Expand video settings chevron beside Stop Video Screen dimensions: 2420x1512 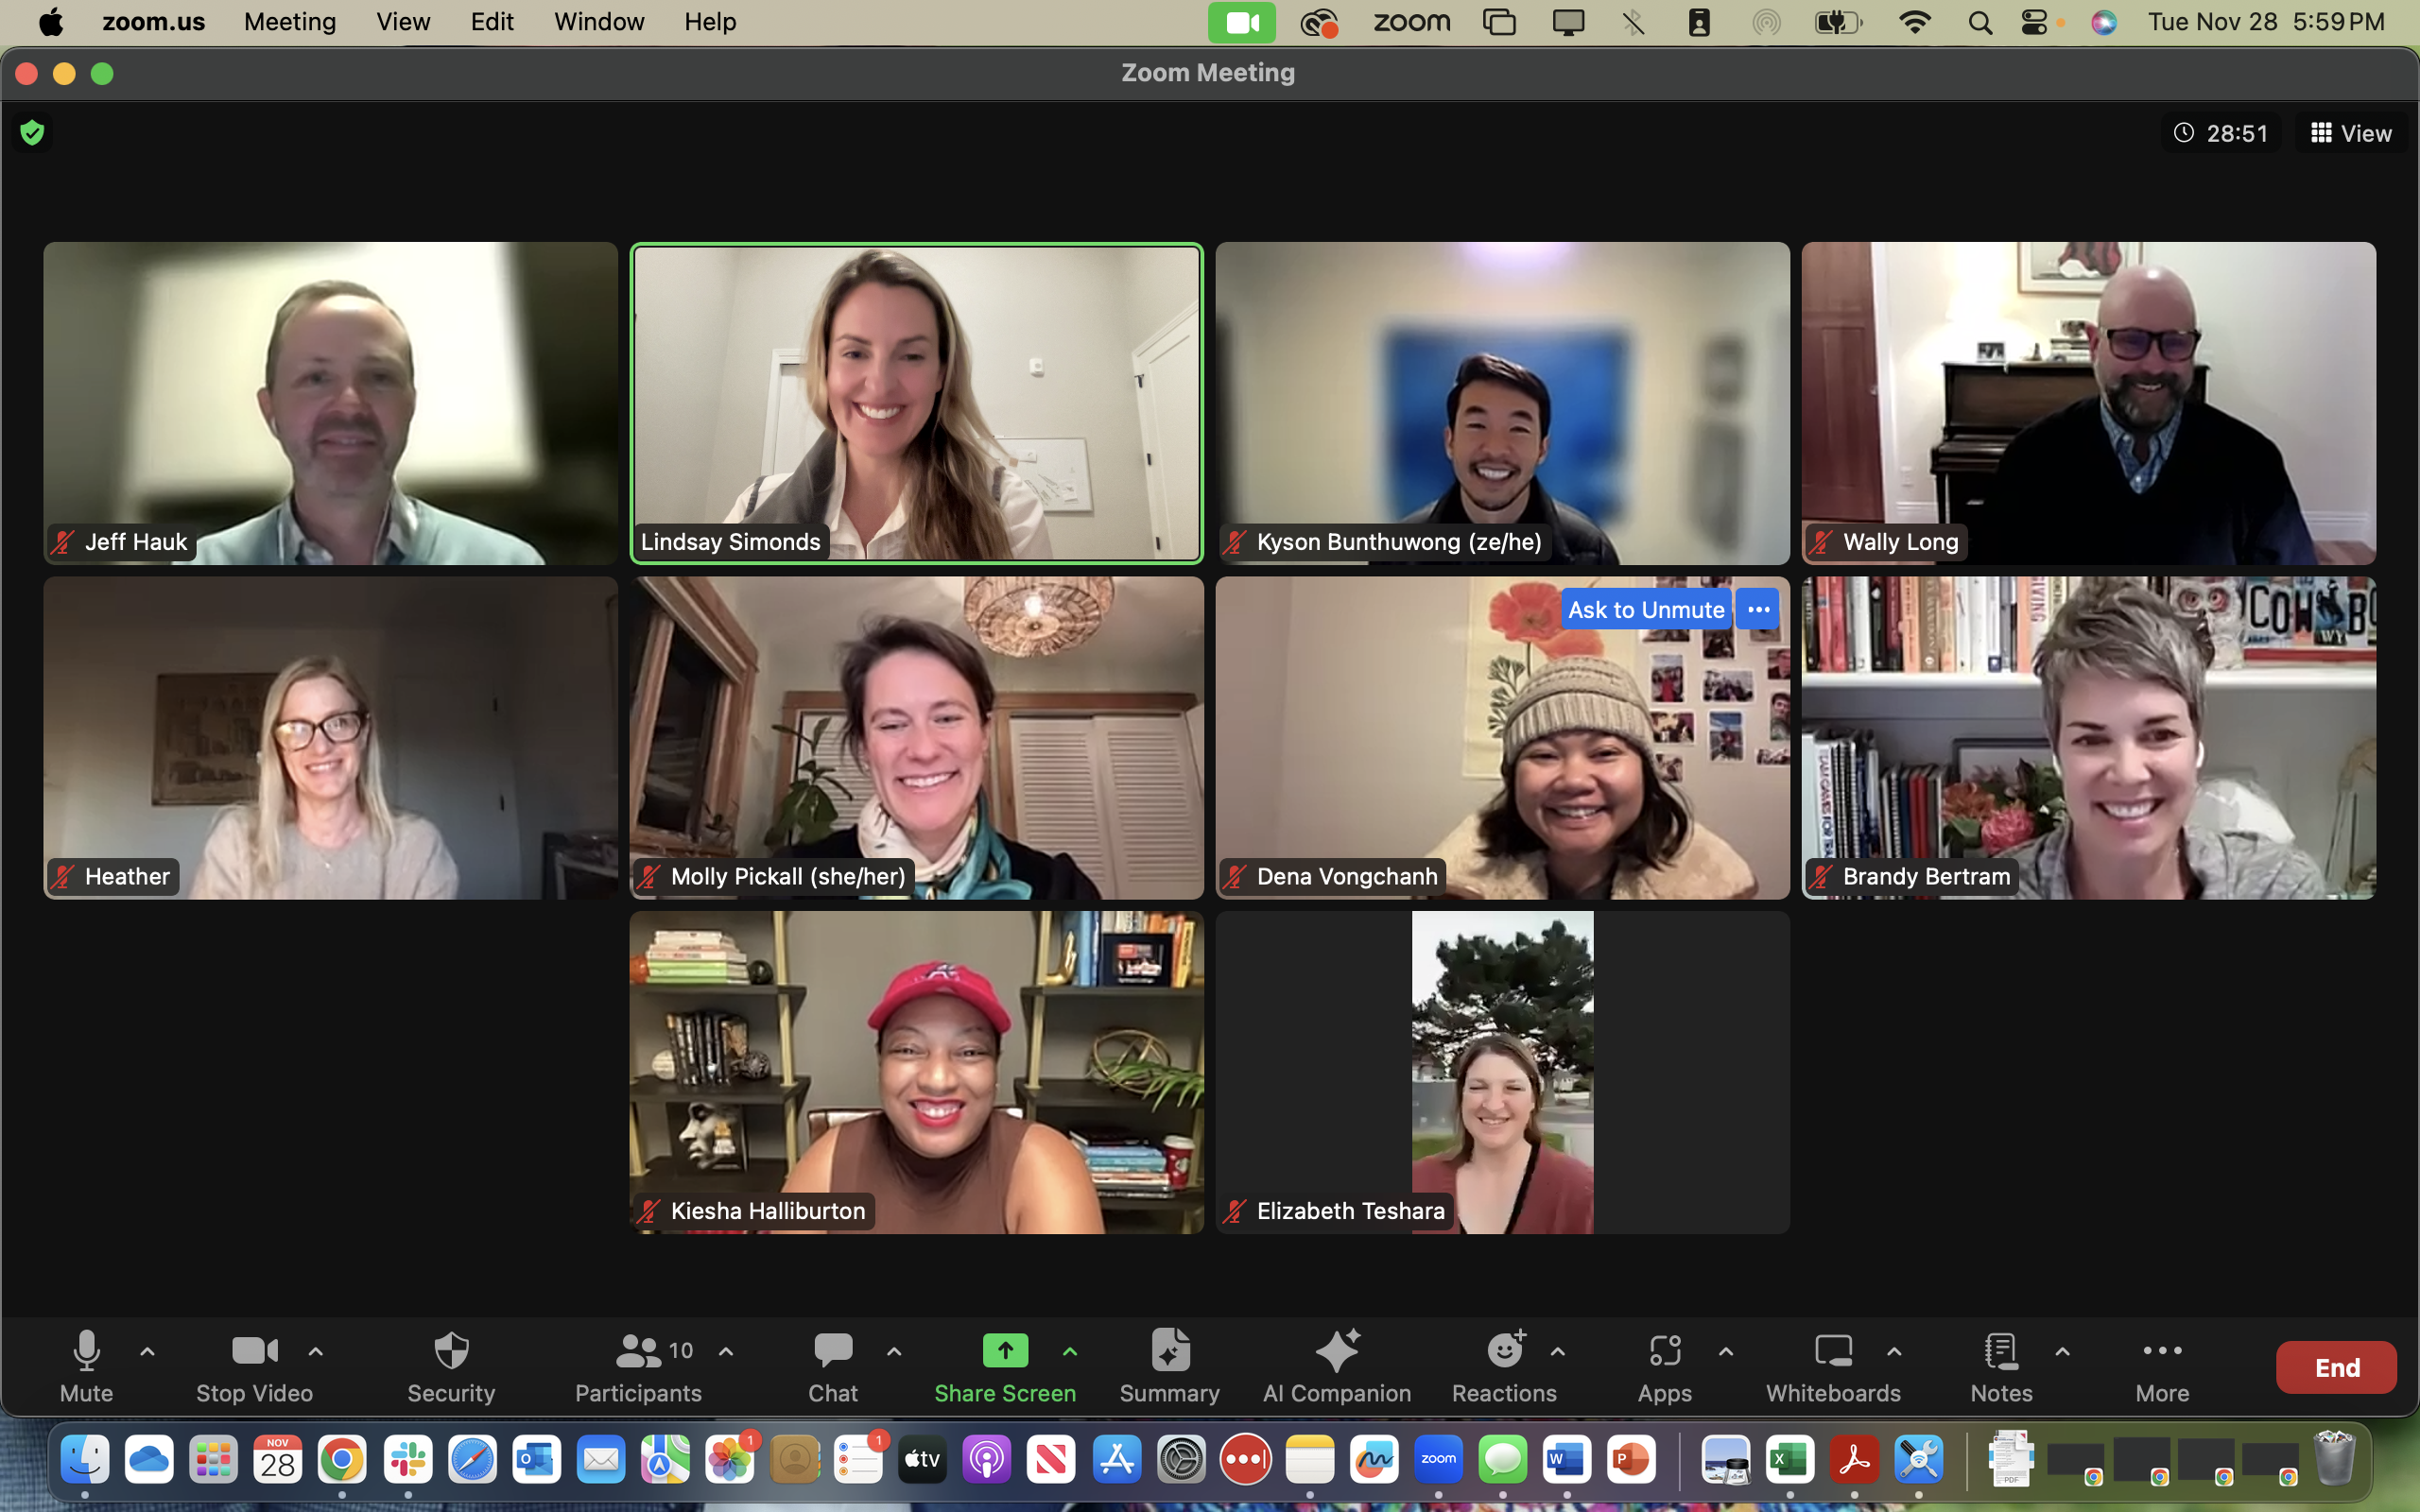tap(314, 1351)
